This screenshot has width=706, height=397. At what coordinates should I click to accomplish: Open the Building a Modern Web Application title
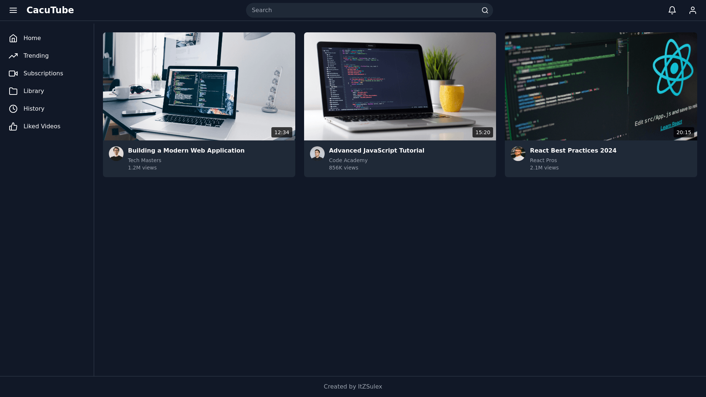(186, 151)
